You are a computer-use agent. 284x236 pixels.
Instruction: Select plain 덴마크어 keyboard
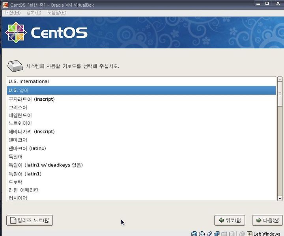(x=141, y=140)
